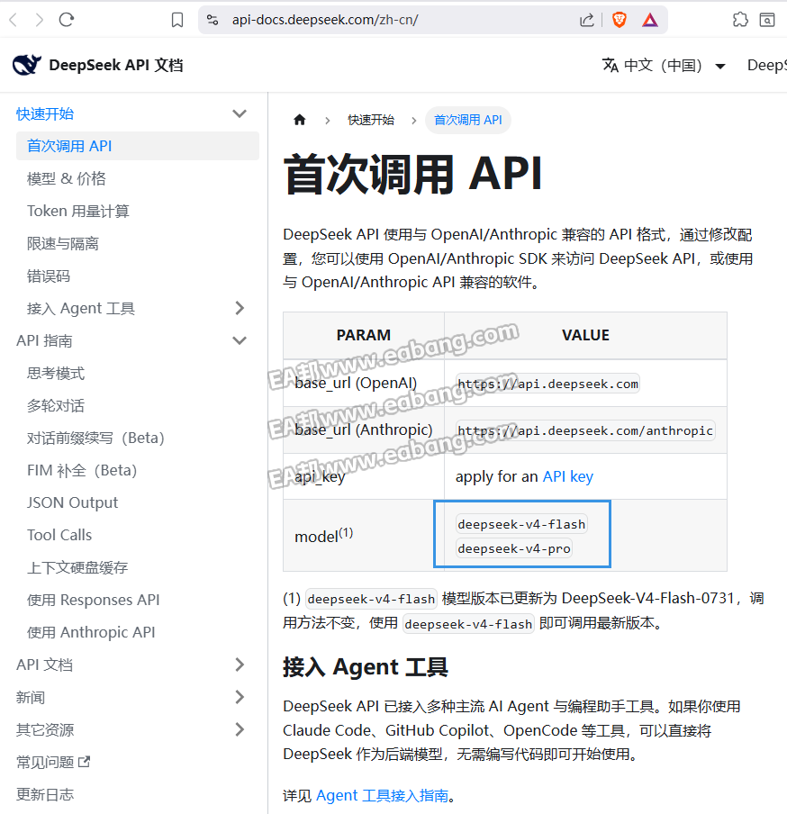Click https://api.deepseek.com value cell
Image resolution: width=787 pixels, height=814 pixels.
point(547,384)
